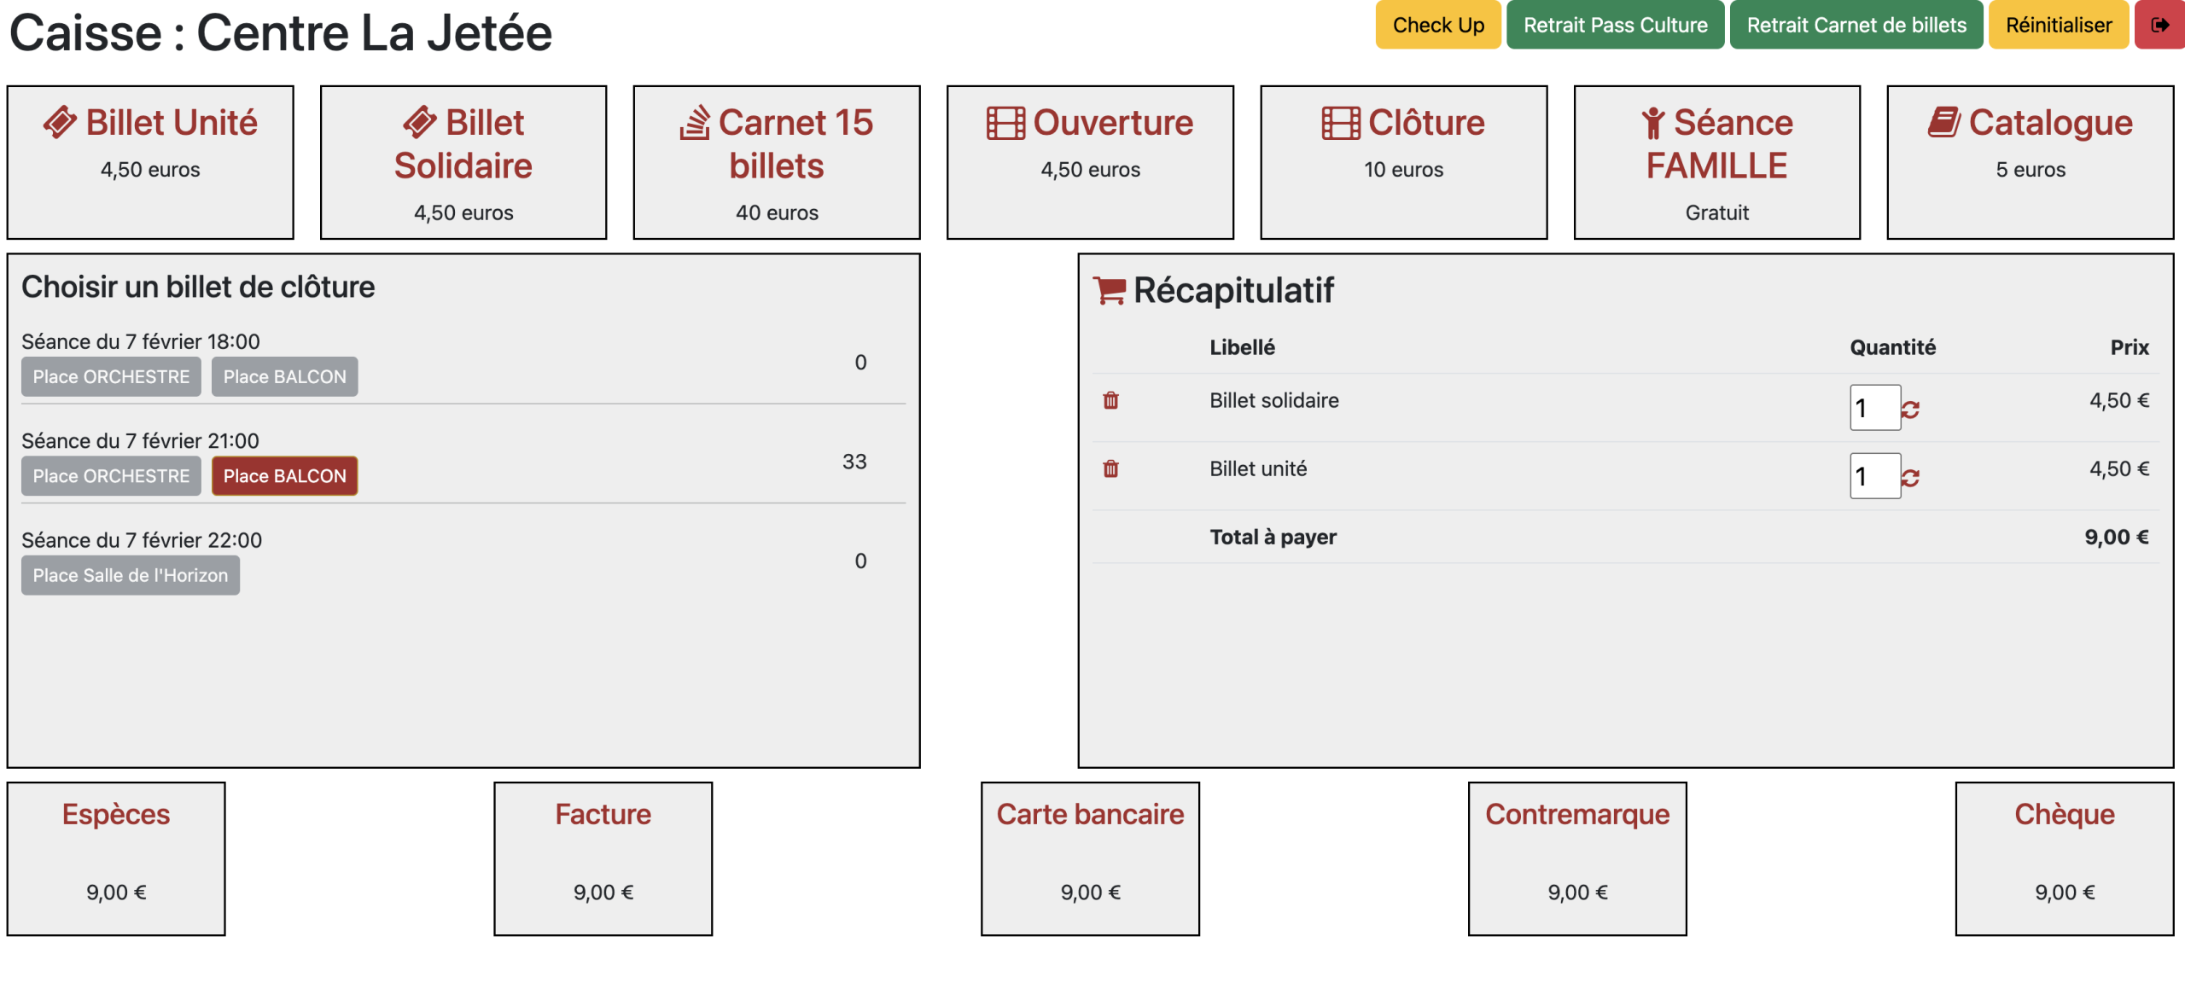Image resolution: width=2185 pixels, height=1006 pixels.
Task: Click the red logout icon button
Action: pyautogui.click(x=2159, y=26)
